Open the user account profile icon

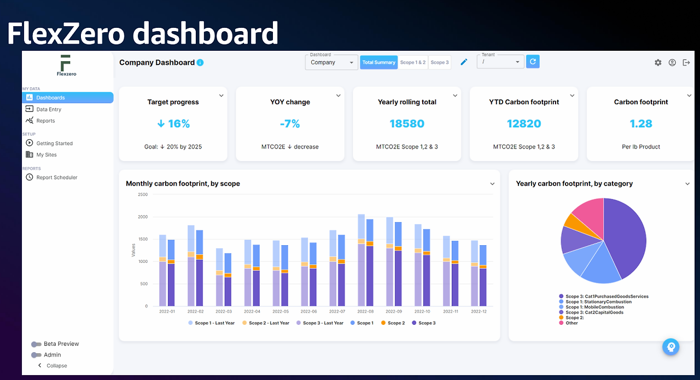tap(672, 63)
